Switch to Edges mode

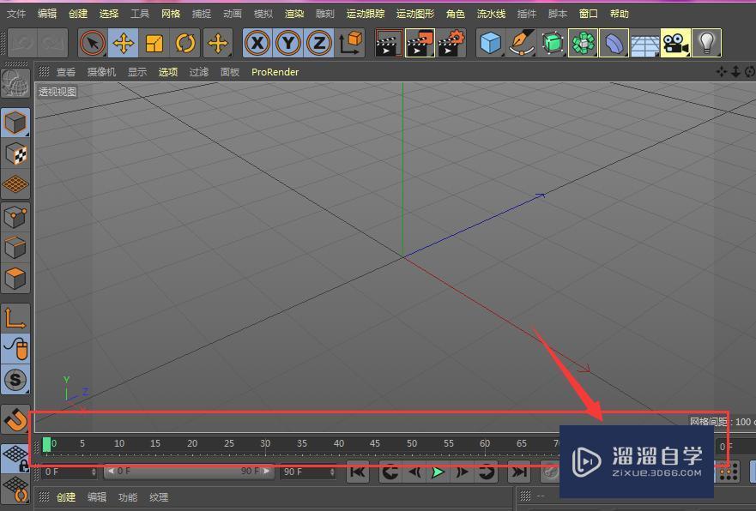click(x=15, y=248)
